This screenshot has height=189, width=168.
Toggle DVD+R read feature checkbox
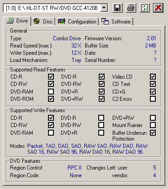(101, 91)
